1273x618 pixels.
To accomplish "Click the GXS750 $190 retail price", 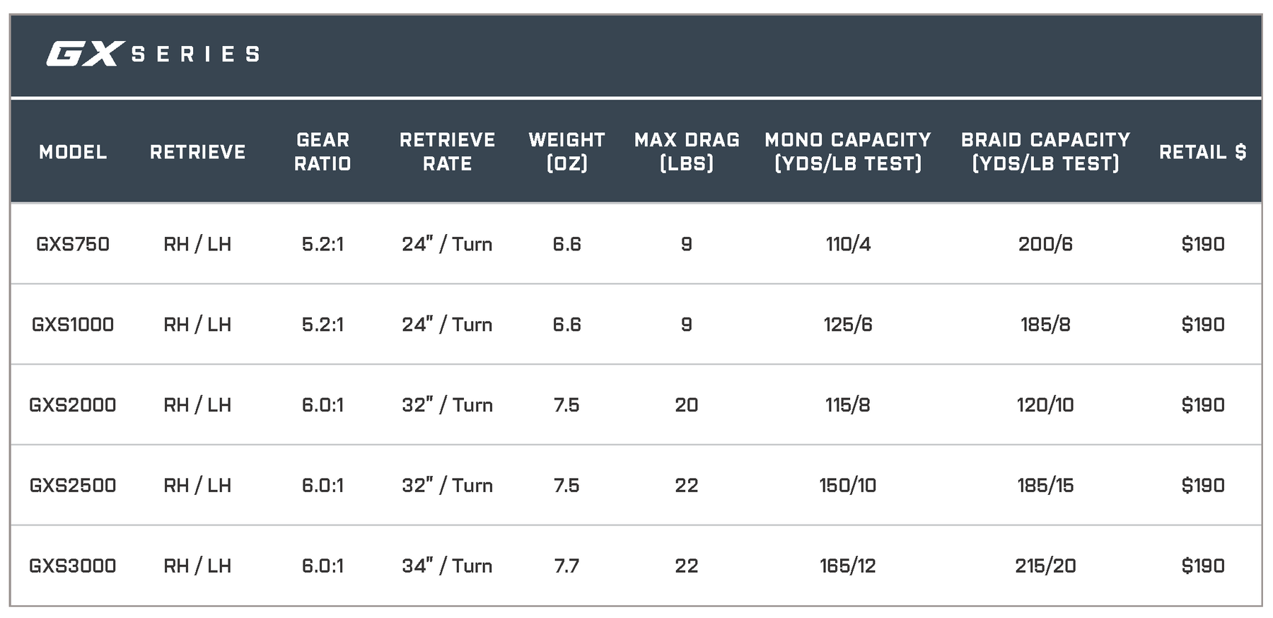I will (1202, 245).
